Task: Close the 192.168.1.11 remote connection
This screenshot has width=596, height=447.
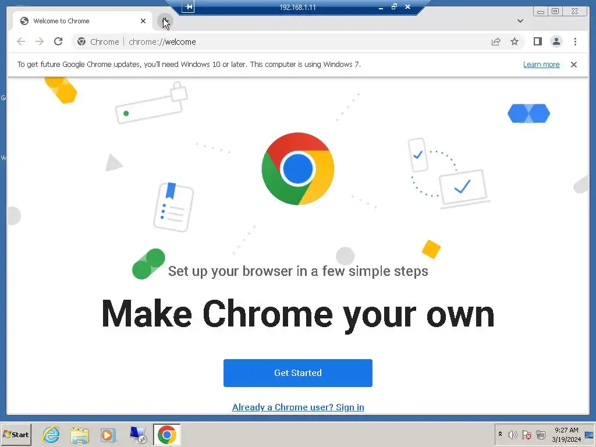Action: click(x=407, y=6)
